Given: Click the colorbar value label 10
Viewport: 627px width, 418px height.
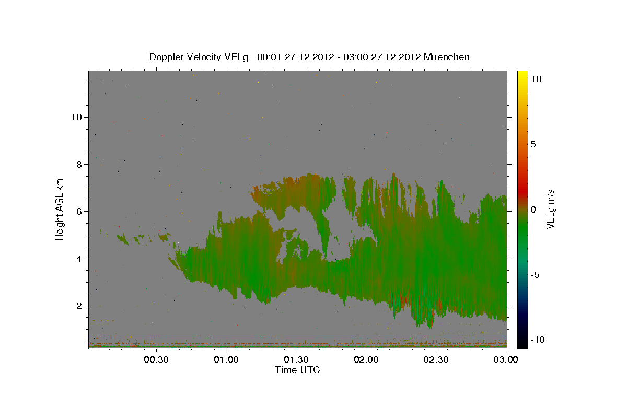Looking at the screenshot, I should pyautogui.click(x=536, y=78).
